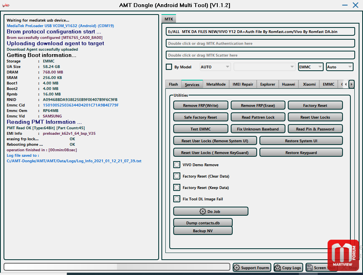Select Factory Reset (Keep Data) option
The image size is (363, 275).
(177, 187)
